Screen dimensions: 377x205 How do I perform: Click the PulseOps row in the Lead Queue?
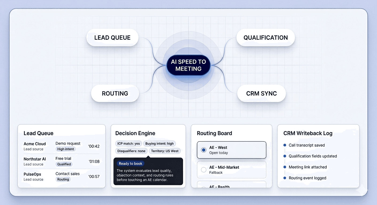[61, 176]
